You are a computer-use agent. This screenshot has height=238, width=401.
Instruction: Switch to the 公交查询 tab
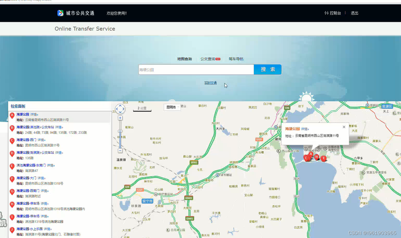tap(207, 59)
